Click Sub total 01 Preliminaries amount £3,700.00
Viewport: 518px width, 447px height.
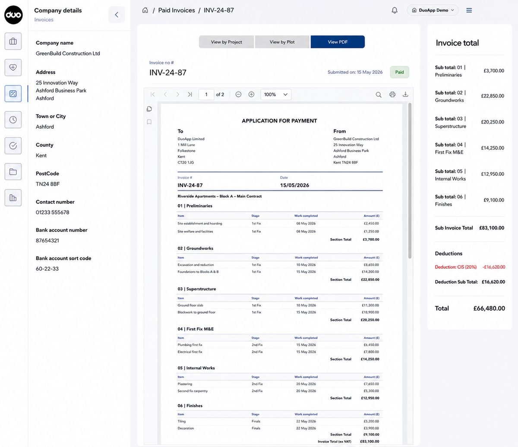pos(494,71)
